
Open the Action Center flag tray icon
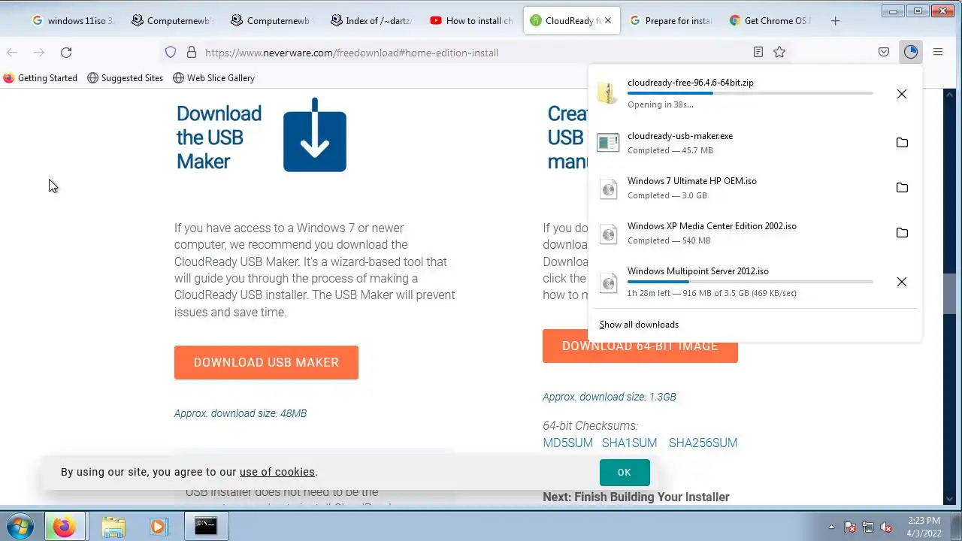[850, 527]
